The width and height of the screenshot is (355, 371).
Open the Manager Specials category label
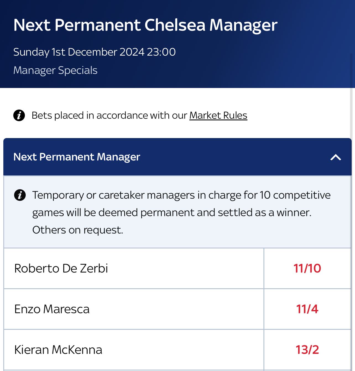55,70
